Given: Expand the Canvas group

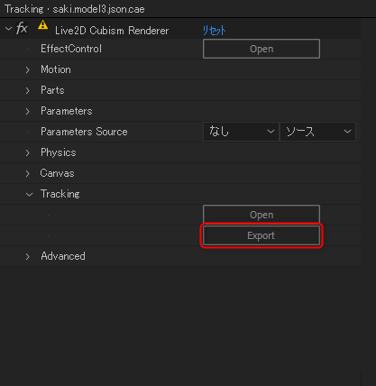Looking at the screenshot, I should click(x=28, y=174).
